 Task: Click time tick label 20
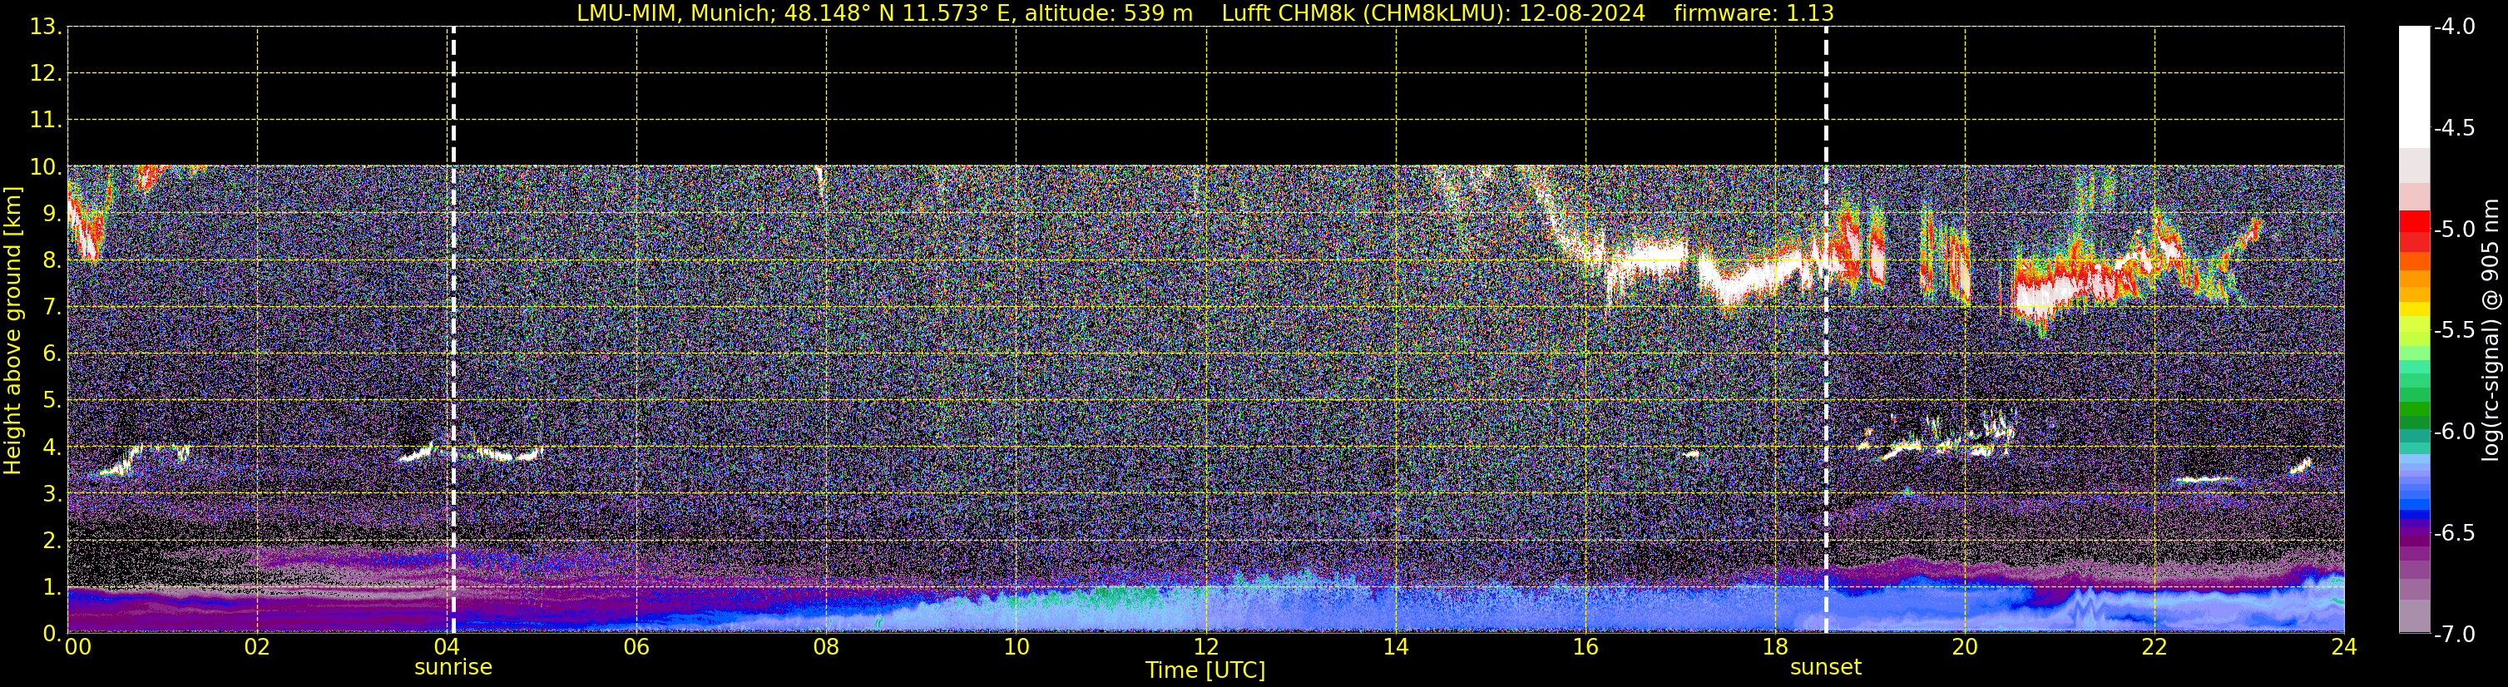(x=1965, y=647)
